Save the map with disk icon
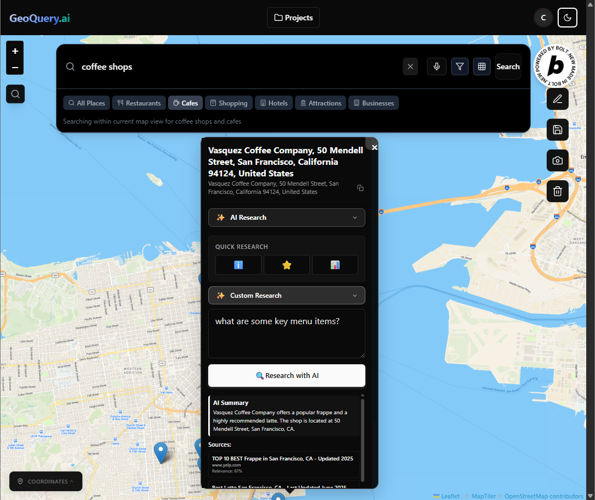 558,130
